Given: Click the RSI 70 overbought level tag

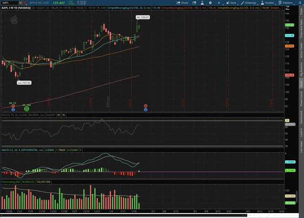Looking at the screenshot, I should click(63, 115).
